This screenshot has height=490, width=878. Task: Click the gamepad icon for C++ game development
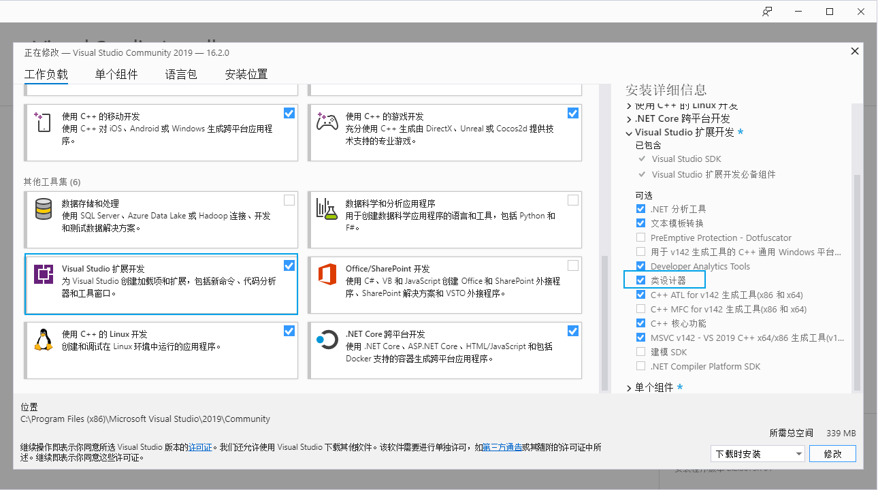[326, 121]
